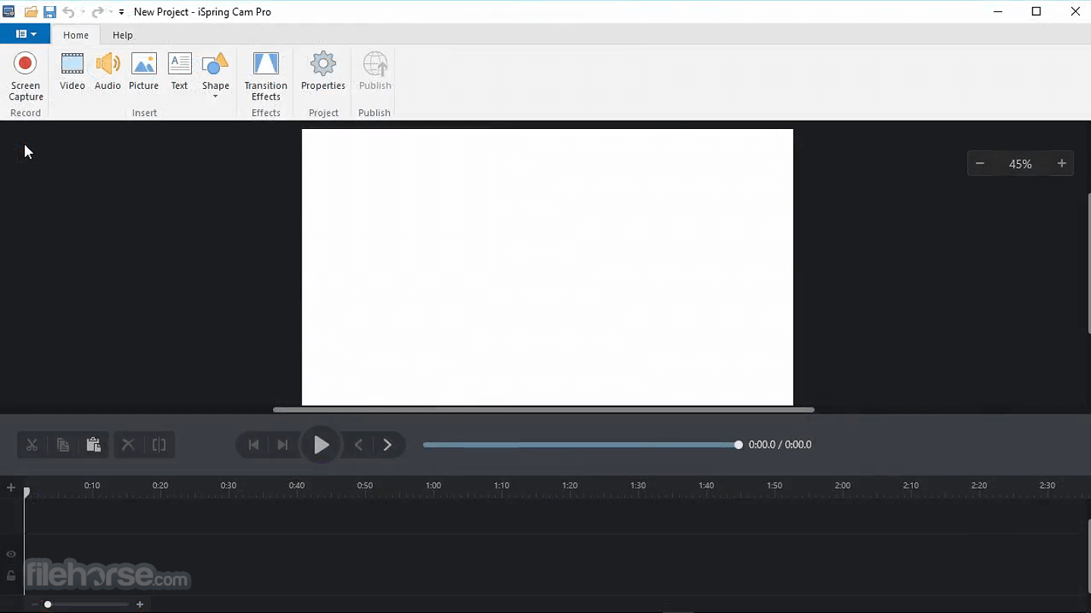Click the timeline playhead marker

click(x=27, y=492)
